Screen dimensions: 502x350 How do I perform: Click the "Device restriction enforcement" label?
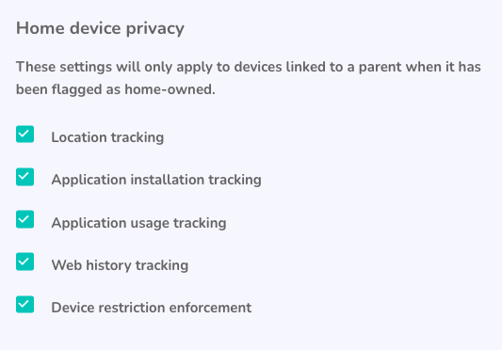152,308
